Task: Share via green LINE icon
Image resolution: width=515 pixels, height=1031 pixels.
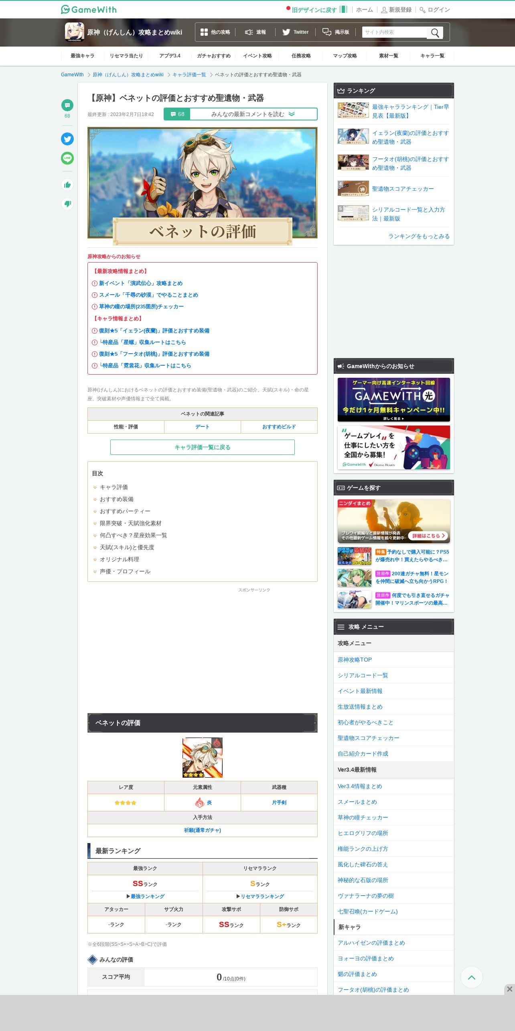Action: [x=67, y=158]
